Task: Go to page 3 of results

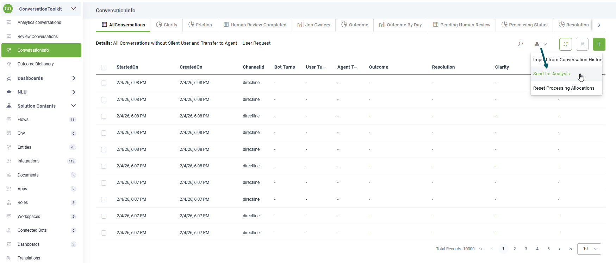Action: (x=526, y=249)
